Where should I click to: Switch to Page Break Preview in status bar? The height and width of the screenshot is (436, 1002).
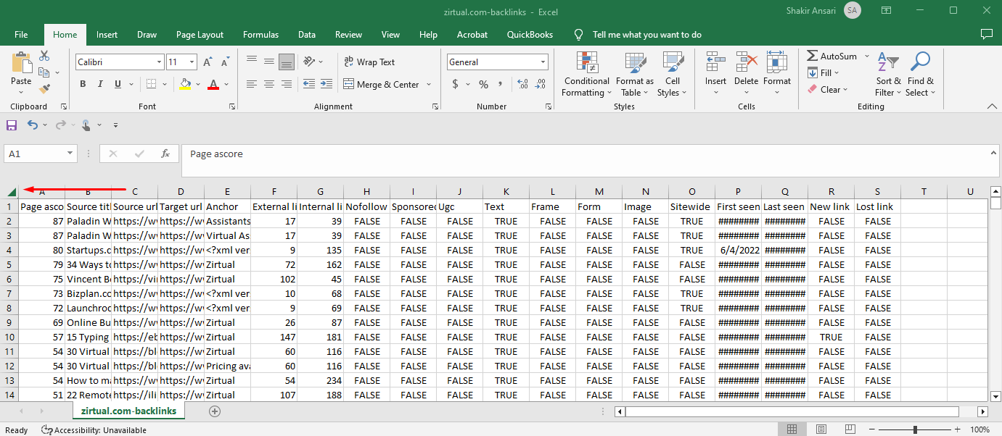852,429
